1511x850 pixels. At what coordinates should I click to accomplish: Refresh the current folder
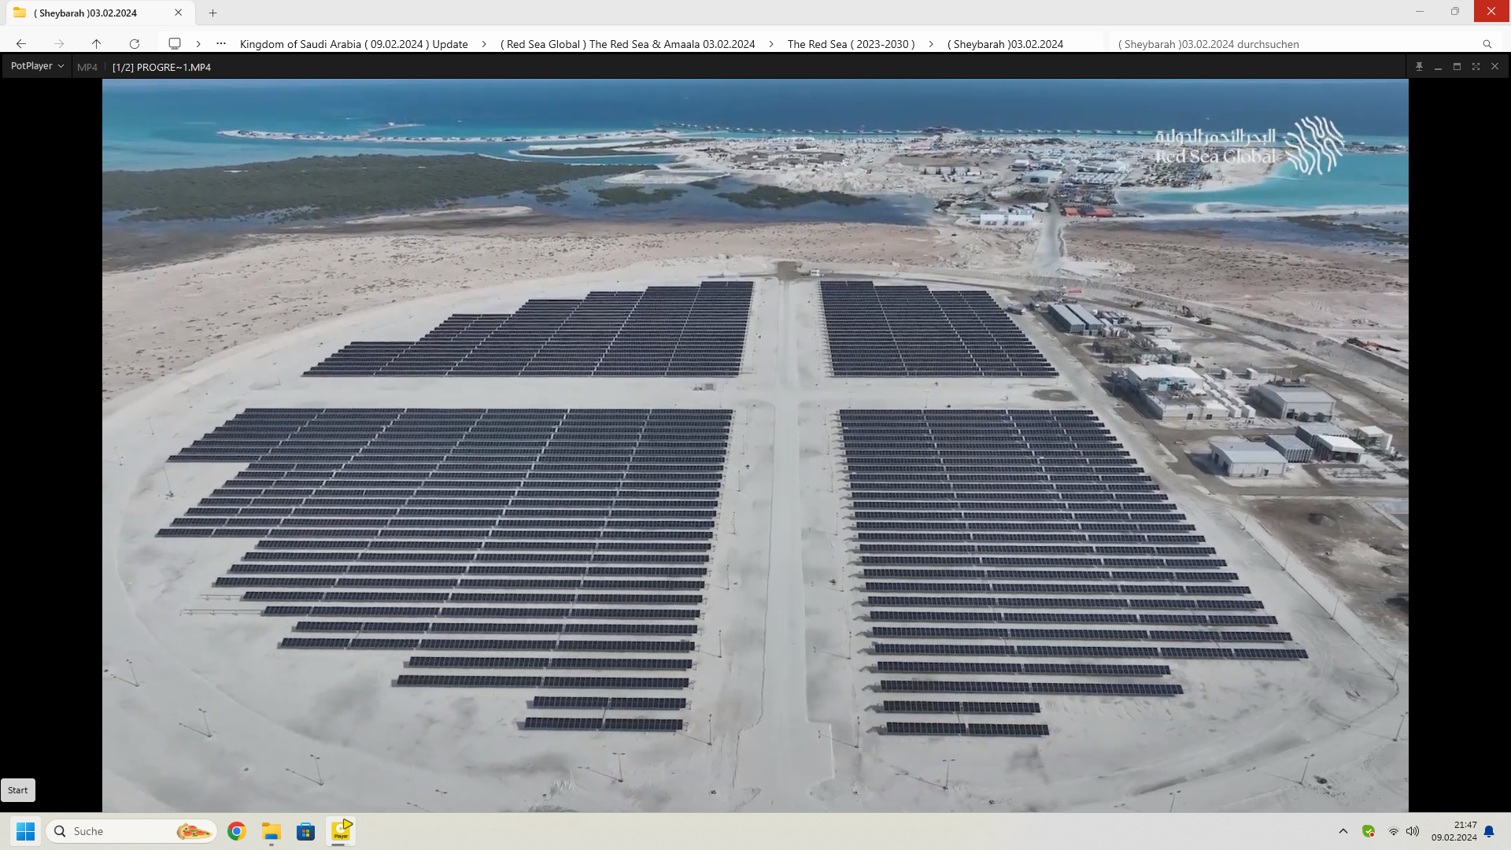[x=135, y=44]
